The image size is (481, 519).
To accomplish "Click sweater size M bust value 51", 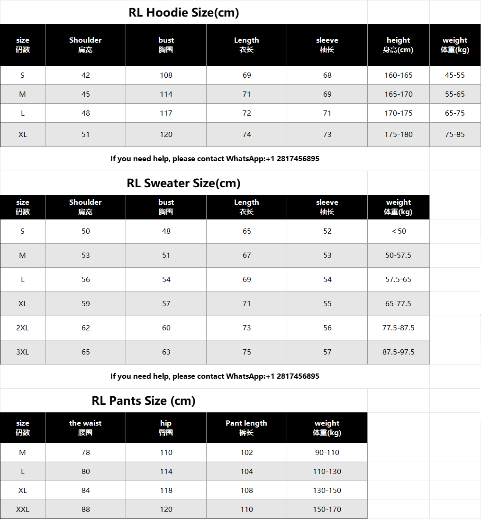I will [166, 255].
